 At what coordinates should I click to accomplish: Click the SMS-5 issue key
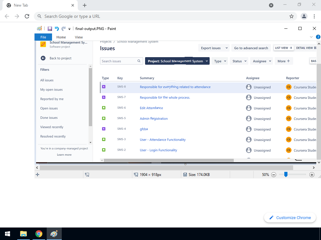[121, 118]
